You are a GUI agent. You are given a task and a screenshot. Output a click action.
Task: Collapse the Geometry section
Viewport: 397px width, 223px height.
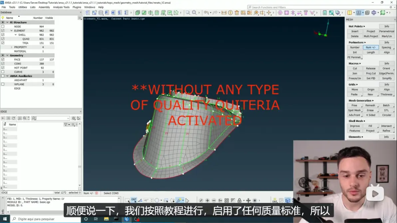click(7, 55)
